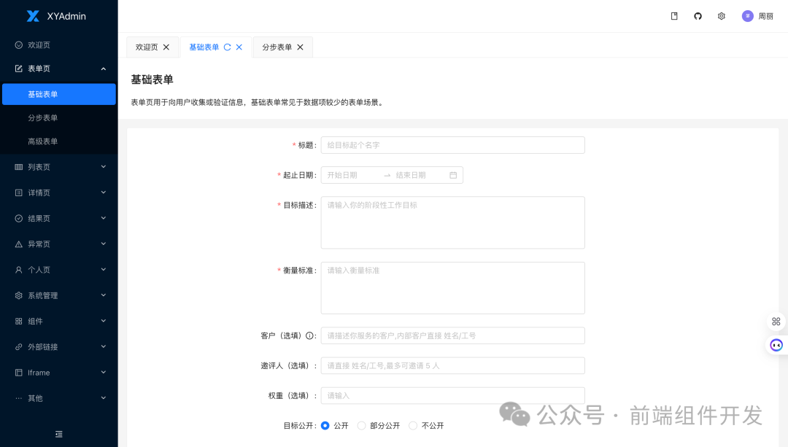Click the refresh icon on 基础表单 tab
Viewport: 788px width, 447px height.
pos(228,47)
